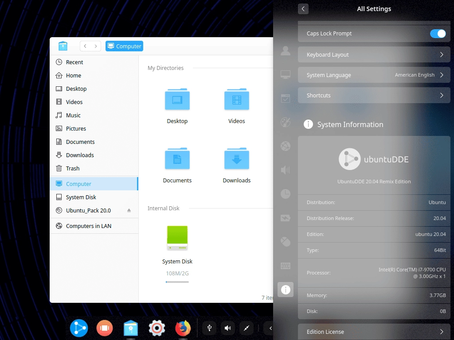The image size is (454, 340).
Task: Open Mouse settings icon in sidebar
Action: coord(286,241)
